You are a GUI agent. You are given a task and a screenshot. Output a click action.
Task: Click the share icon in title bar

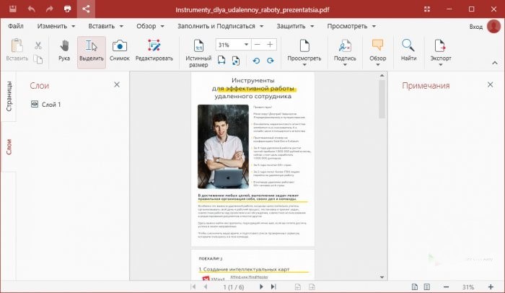pyautogui.click(x=87, y=9)
